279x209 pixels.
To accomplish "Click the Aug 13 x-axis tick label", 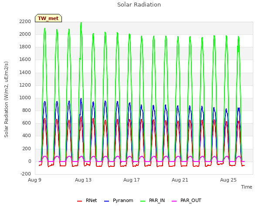I will [x=83, y=180].
